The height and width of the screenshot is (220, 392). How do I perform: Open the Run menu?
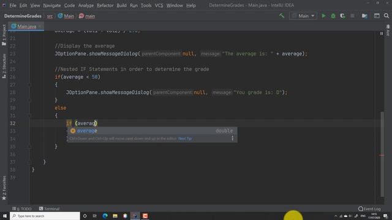coord(134,5)
